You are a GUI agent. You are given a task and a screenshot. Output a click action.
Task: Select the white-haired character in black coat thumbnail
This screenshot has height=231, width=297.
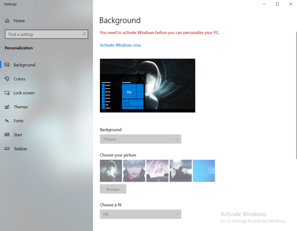click(x=180, y=171)
